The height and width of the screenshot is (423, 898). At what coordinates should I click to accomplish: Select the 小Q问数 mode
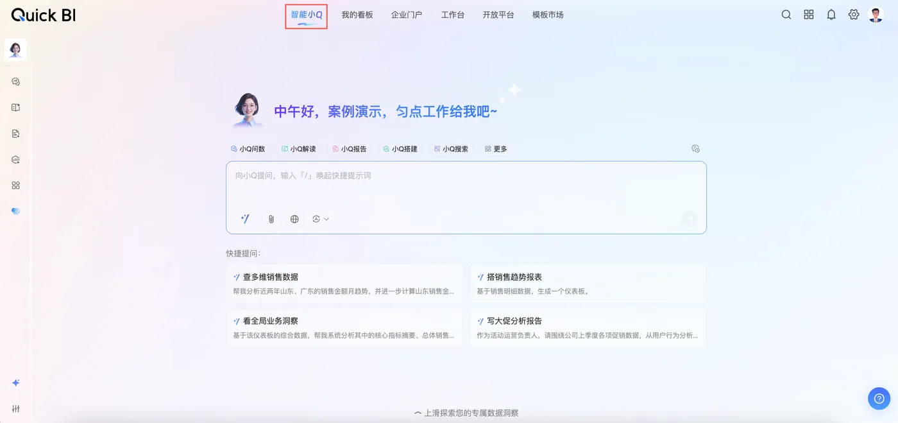248,149
